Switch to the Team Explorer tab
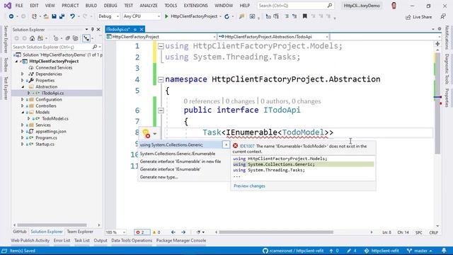 80,232
